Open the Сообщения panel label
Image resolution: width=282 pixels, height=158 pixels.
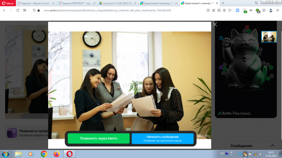click(x=241, y=146)
